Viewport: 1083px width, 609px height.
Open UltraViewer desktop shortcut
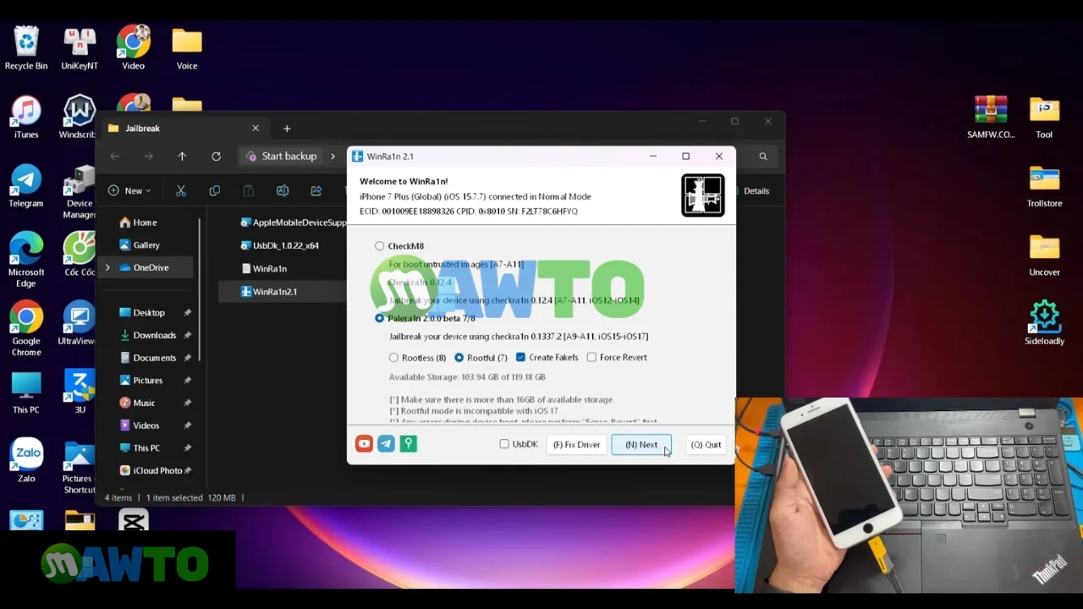tap(77, 324)
